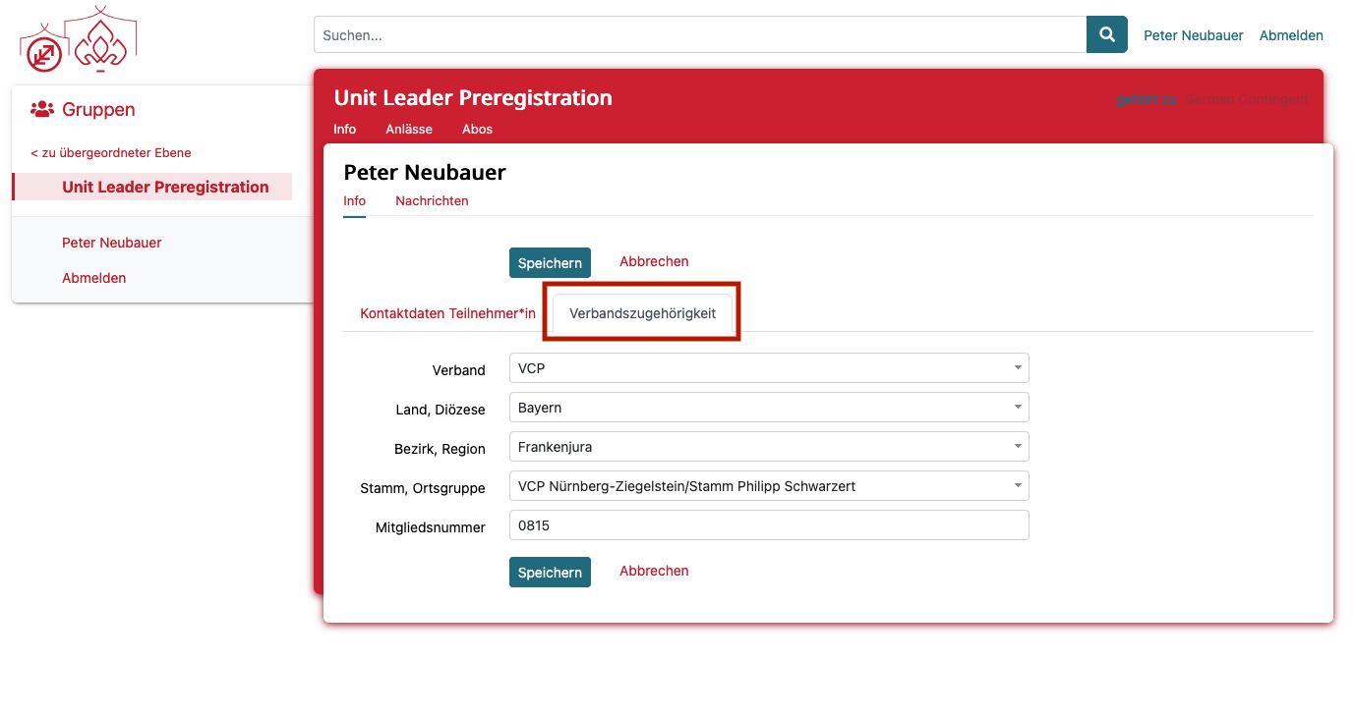Click Abmelden in the sidebar

[x=94, y=278]
